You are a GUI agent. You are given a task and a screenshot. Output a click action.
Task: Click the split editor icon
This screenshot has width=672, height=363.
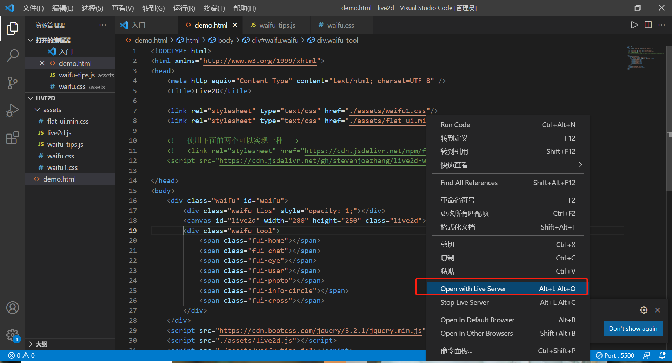[648, 25]
